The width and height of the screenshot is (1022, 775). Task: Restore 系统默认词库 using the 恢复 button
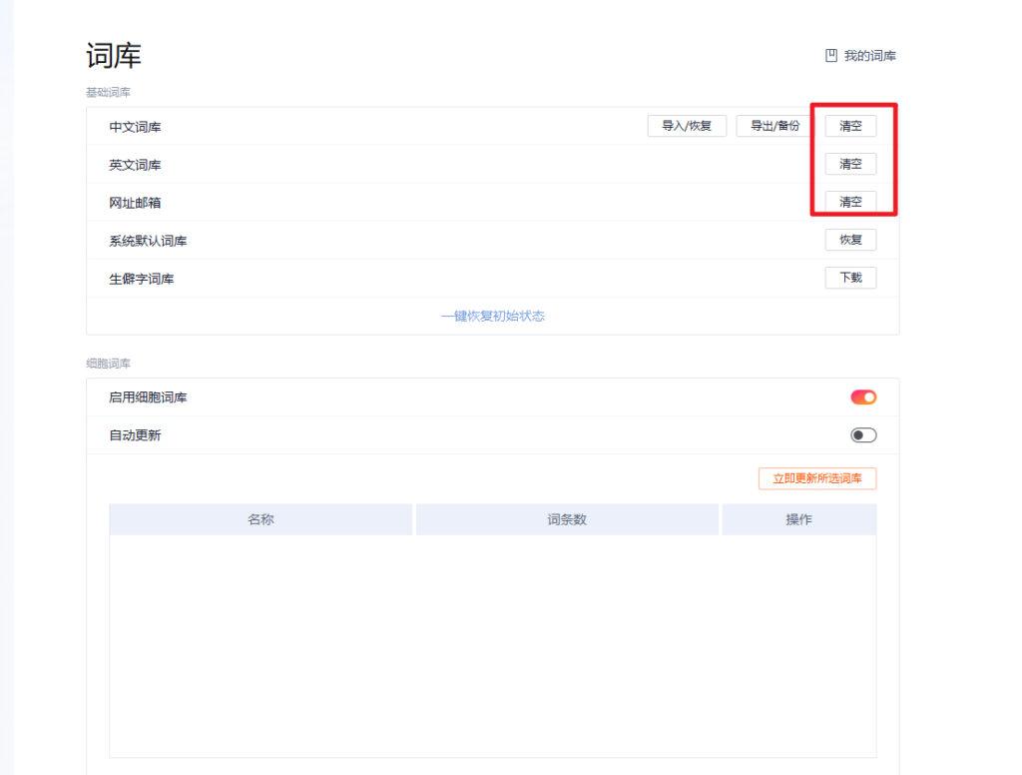click(x=850, y=240)
